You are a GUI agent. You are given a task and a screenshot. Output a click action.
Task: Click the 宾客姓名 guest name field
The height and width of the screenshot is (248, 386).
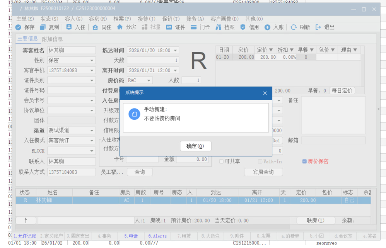tap(71, 51)
